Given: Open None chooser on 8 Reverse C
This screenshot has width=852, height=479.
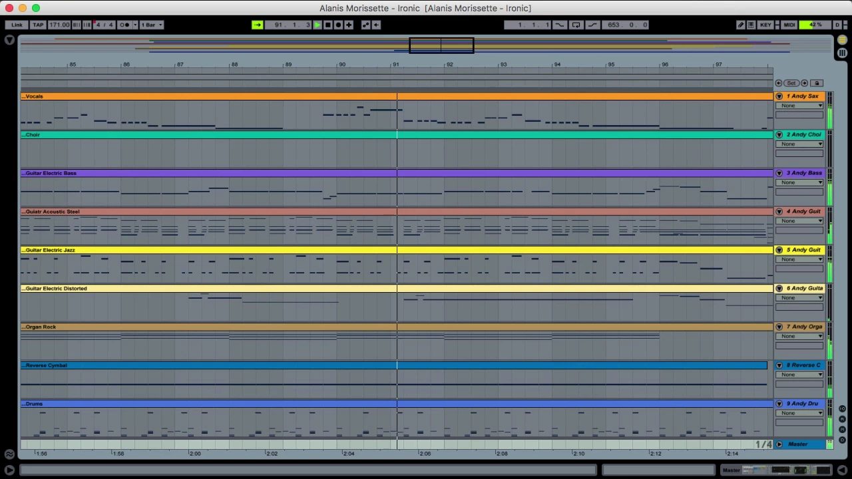Looking at the screenshot, I should [x=799, y=375].
